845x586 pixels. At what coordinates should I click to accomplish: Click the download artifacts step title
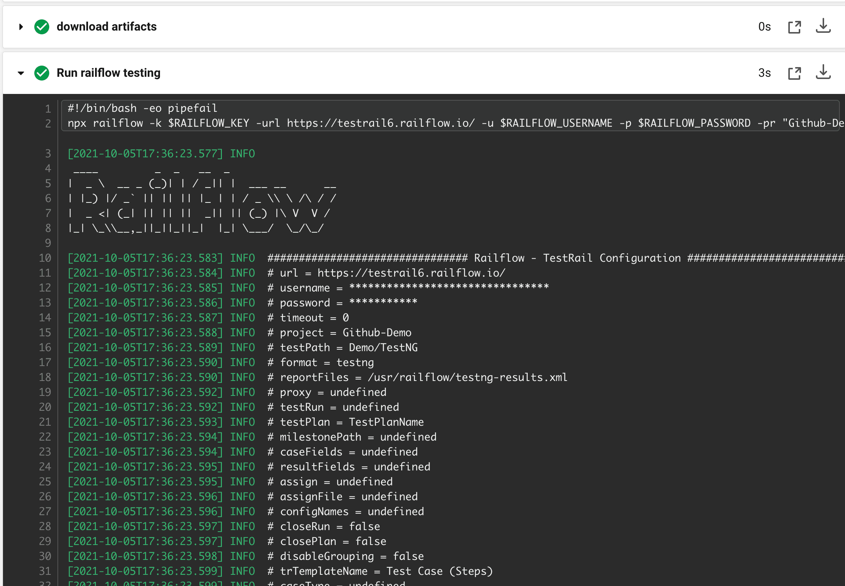(x=107, y=27)
